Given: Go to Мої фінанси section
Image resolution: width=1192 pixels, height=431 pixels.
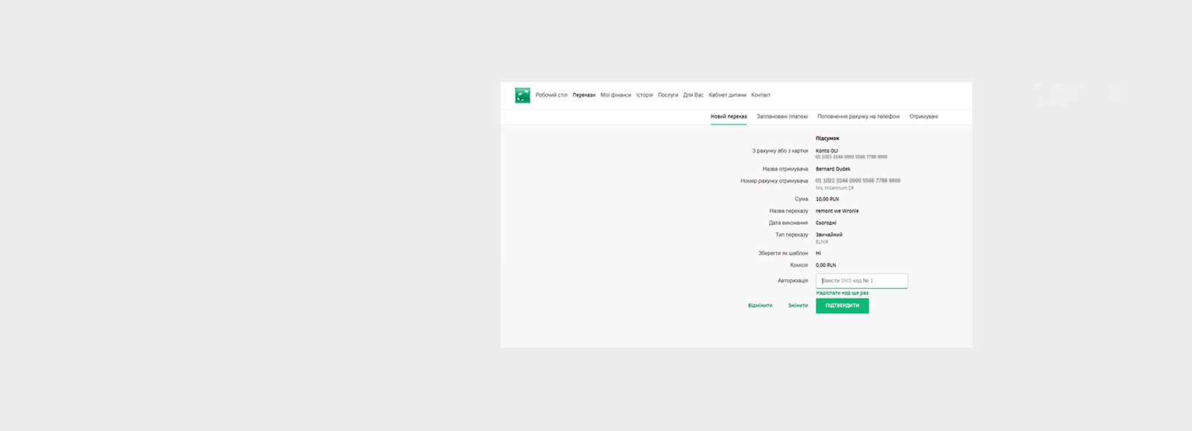Looking at the screenshot, I should pyautogui.click(x=615, y=95).
